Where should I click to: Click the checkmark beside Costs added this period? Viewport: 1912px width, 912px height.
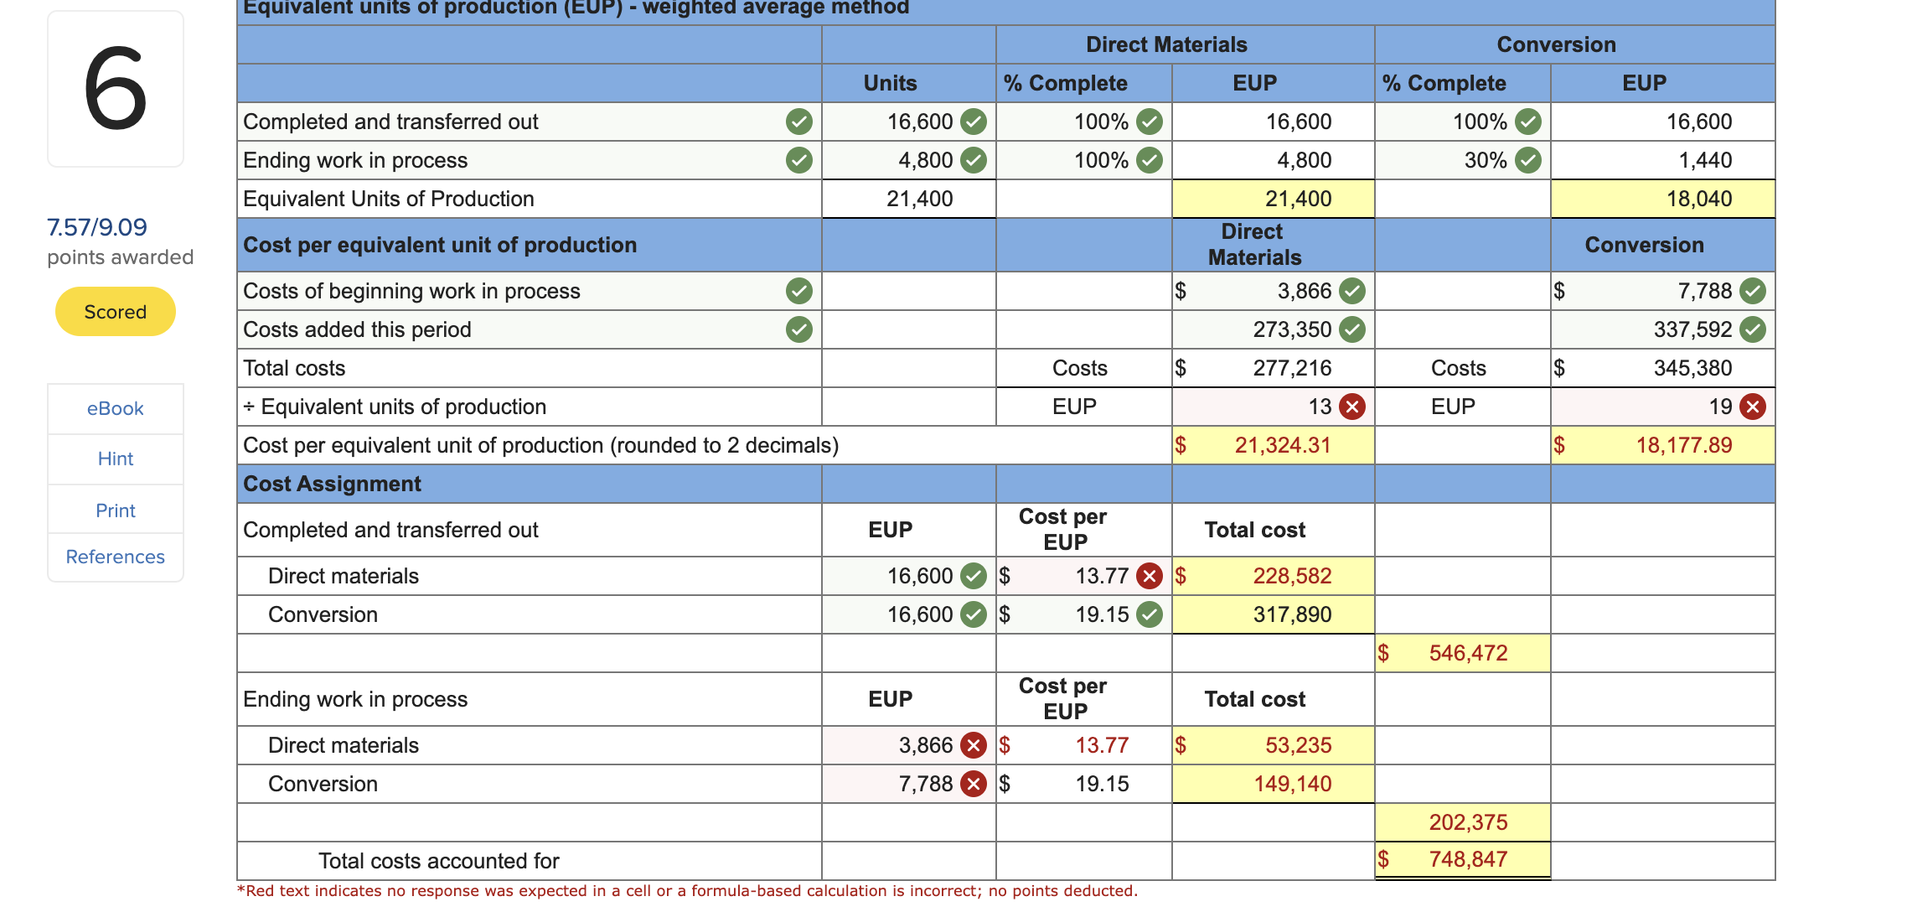(x=798, y=329)
